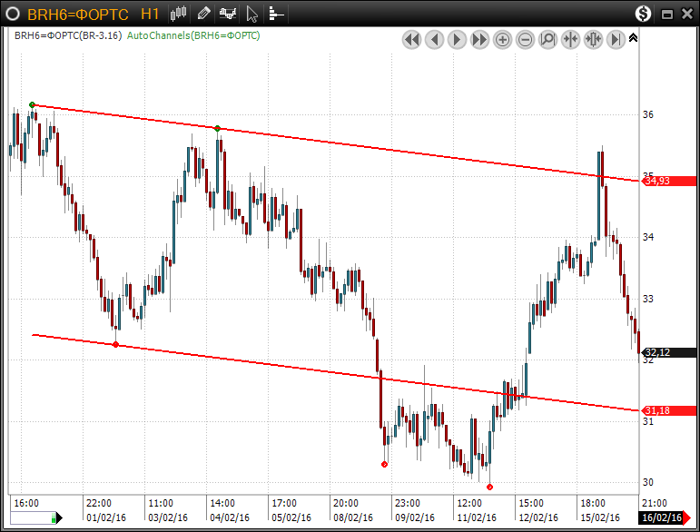Open the indicators icon in title bar
The image size is (700, 532).
click(228, 14)
